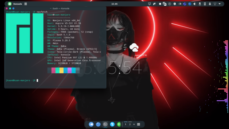The width and height of the screenshot is (229, 129).
Task: Click the flame-shaped tray icon
Action: click(154, 4)
